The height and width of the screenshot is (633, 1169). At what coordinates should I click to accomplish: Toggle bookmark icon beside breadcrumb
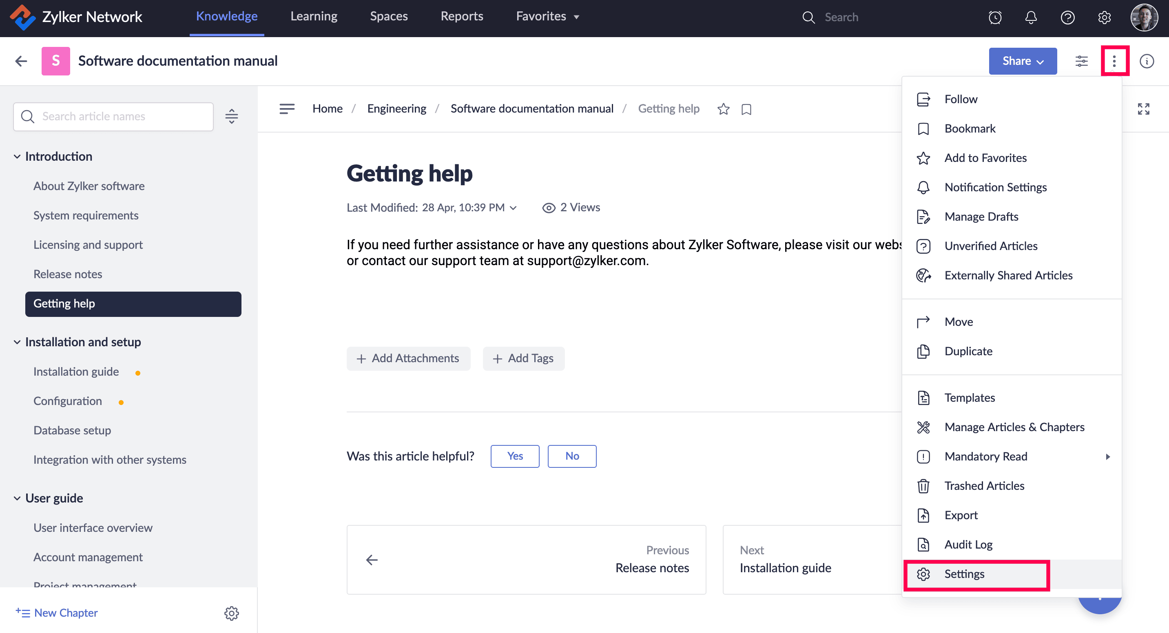[746, 109]
